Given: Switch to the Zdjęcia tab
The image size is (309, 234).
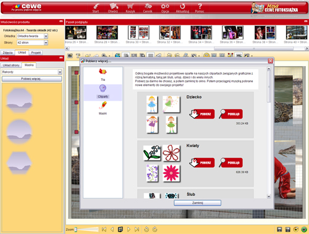Looking at the screenshot, I should (x=7, y=52).
